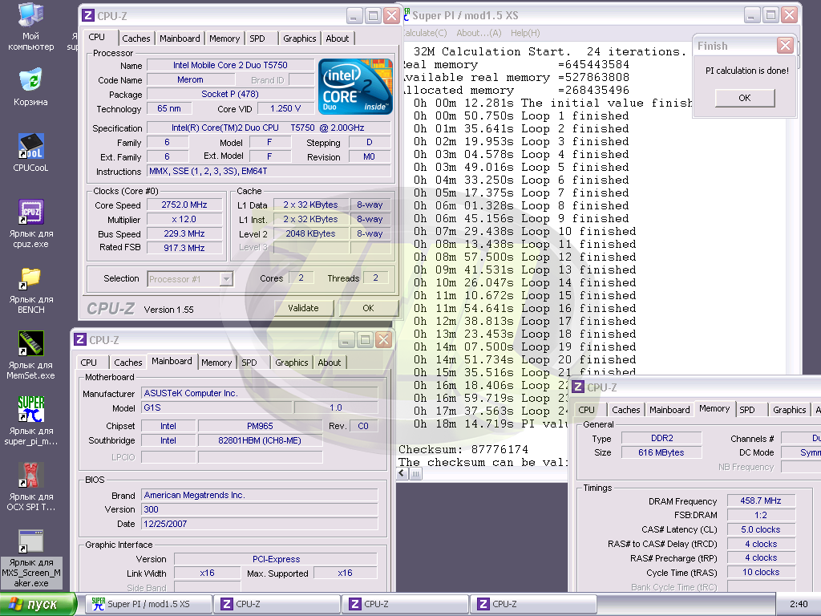Click the Core Speed value 2752.0 MHz

point(184,205)
